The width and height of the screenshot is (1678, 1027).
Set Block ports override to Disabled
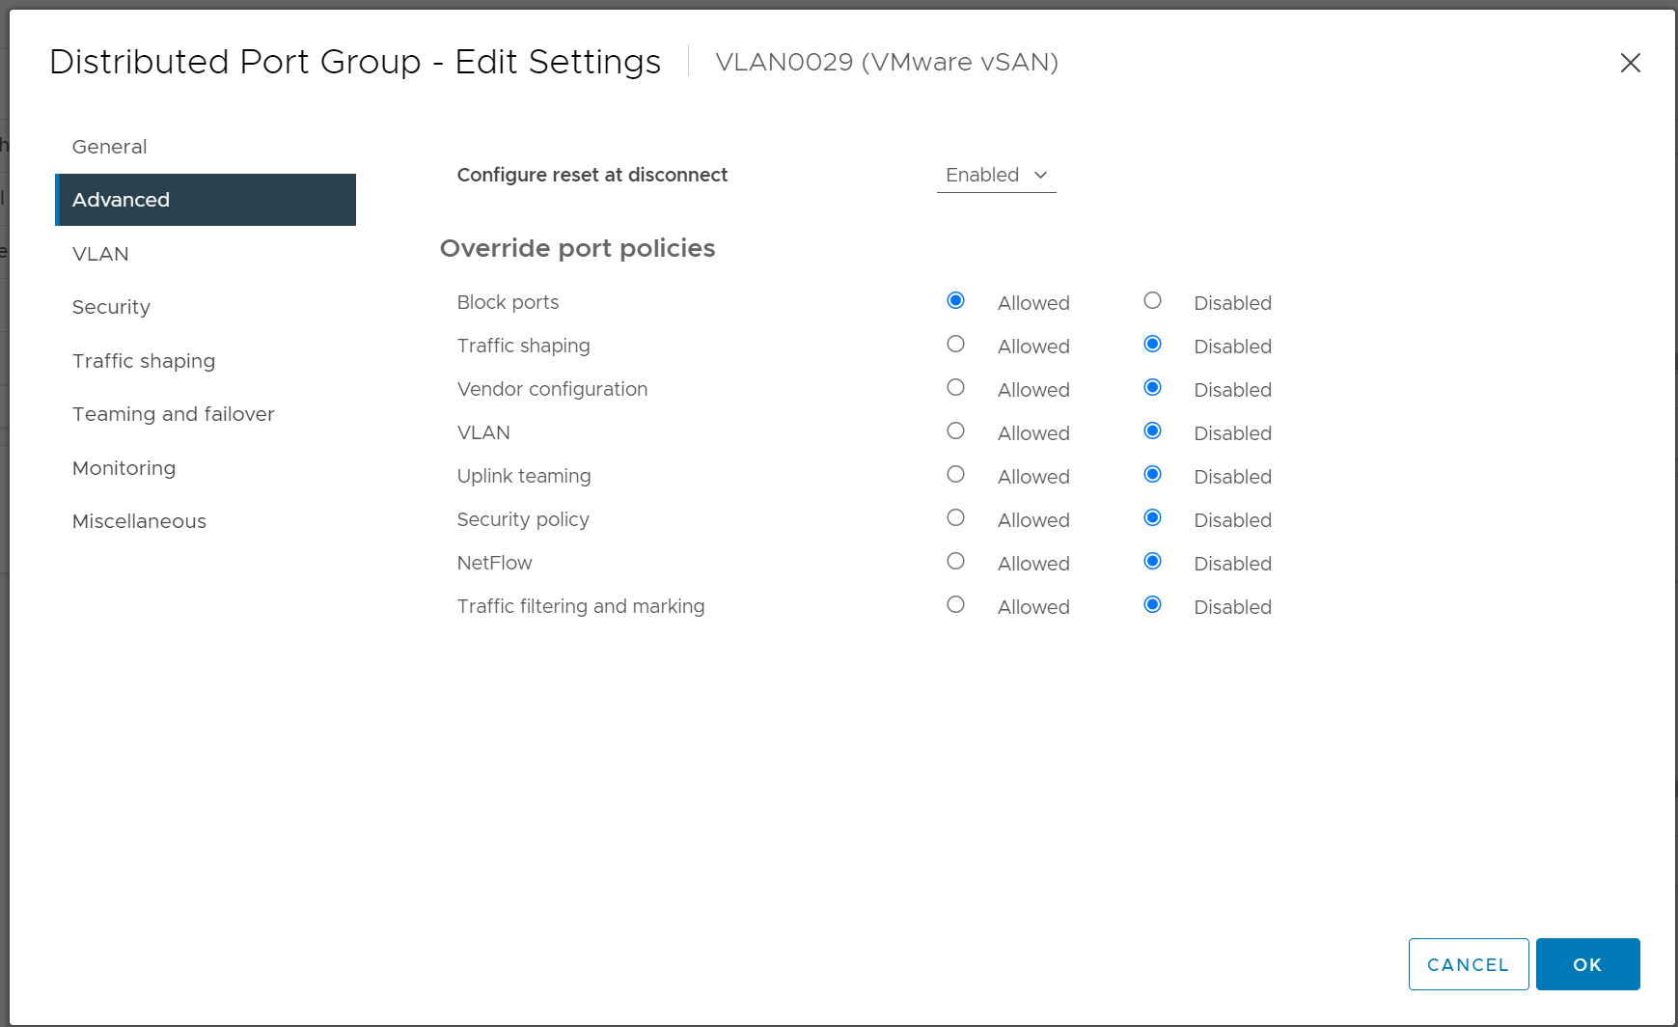(1152, 300)
